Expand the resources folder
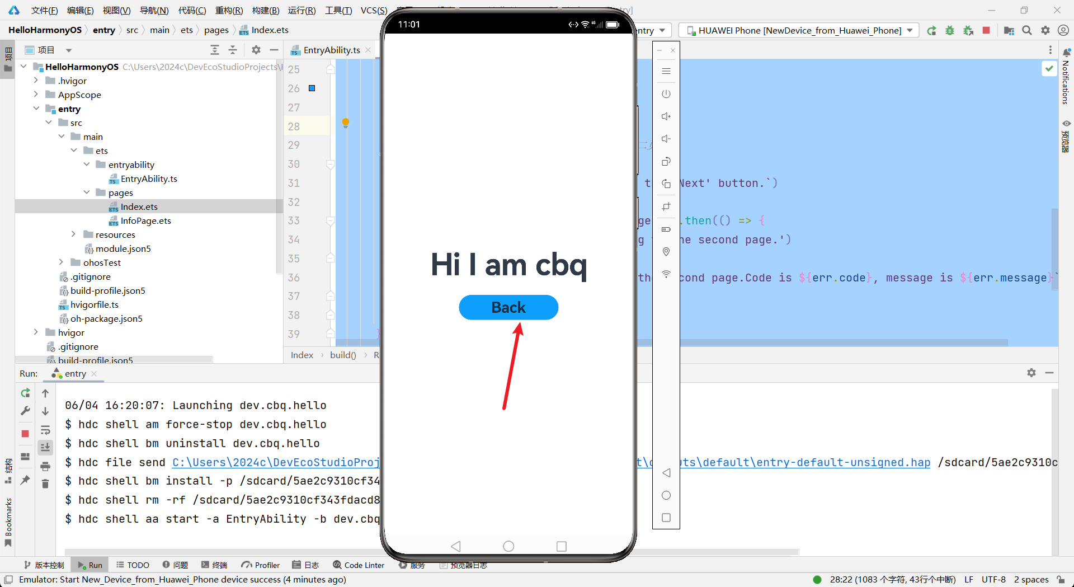Screen dimensions: 1074x587 [74, 234]
